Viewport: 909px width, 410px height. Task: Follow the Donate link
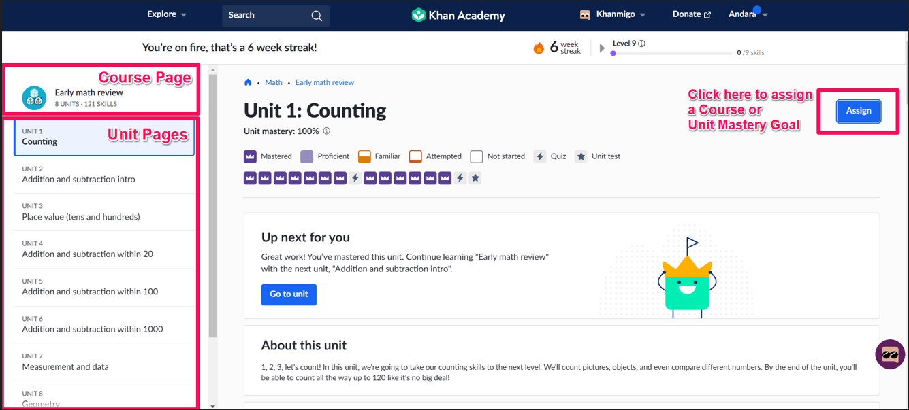click(x=692, y=14)
